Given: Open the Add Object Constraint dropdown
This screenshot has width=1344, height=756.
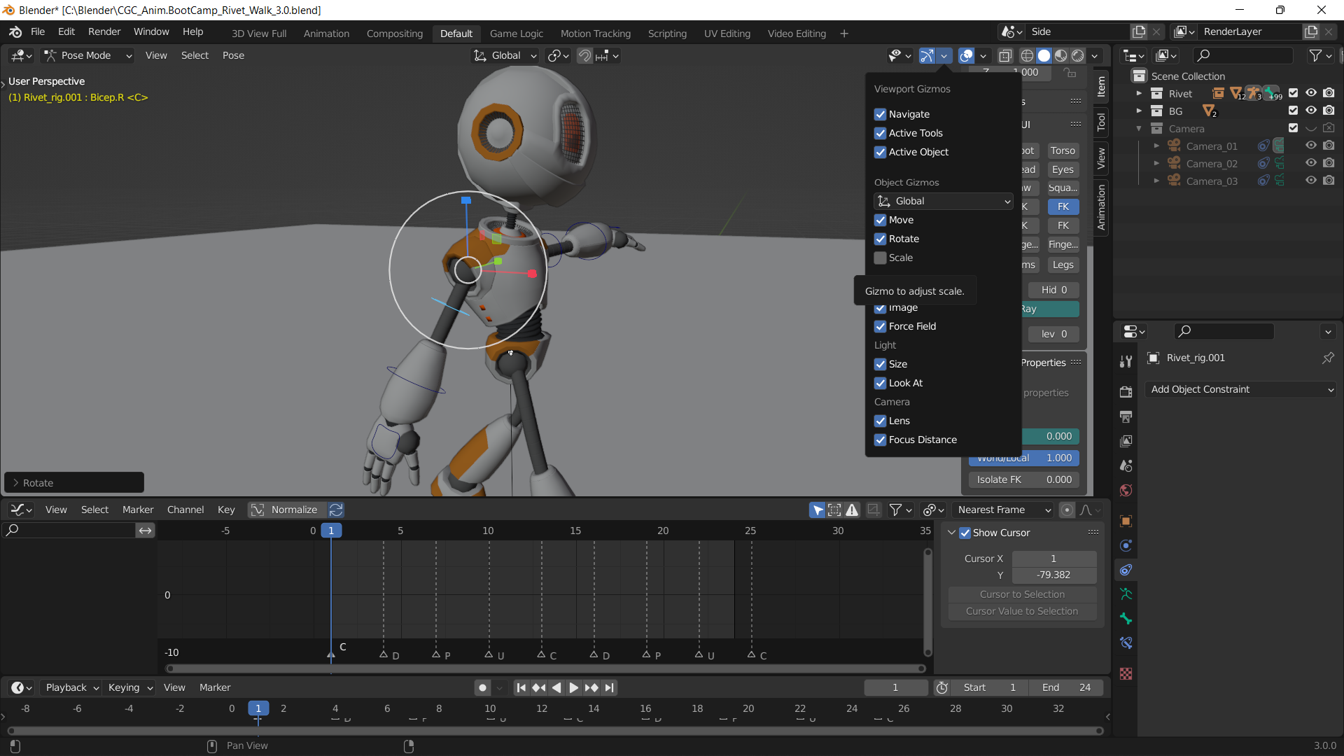Looking at the screenshot, I should point(1240,390).
